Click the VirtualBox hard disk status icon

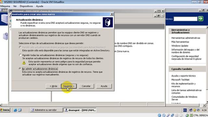click(160, 115)
